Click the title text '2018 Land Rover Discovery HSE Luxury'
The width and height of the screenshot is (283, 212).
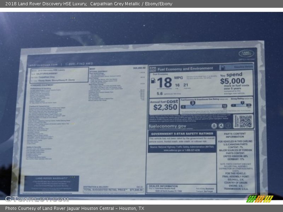[x=46, y=4]
